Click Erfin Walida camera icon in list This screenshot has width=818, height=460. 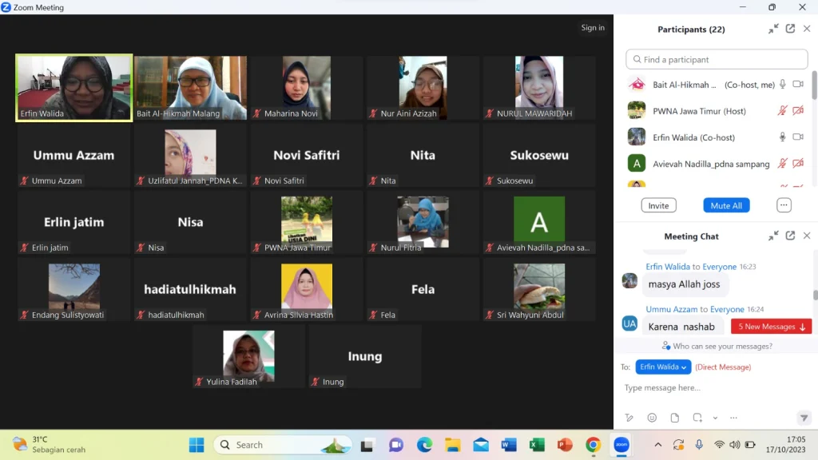pyautogui.click(x=798, y=137)
